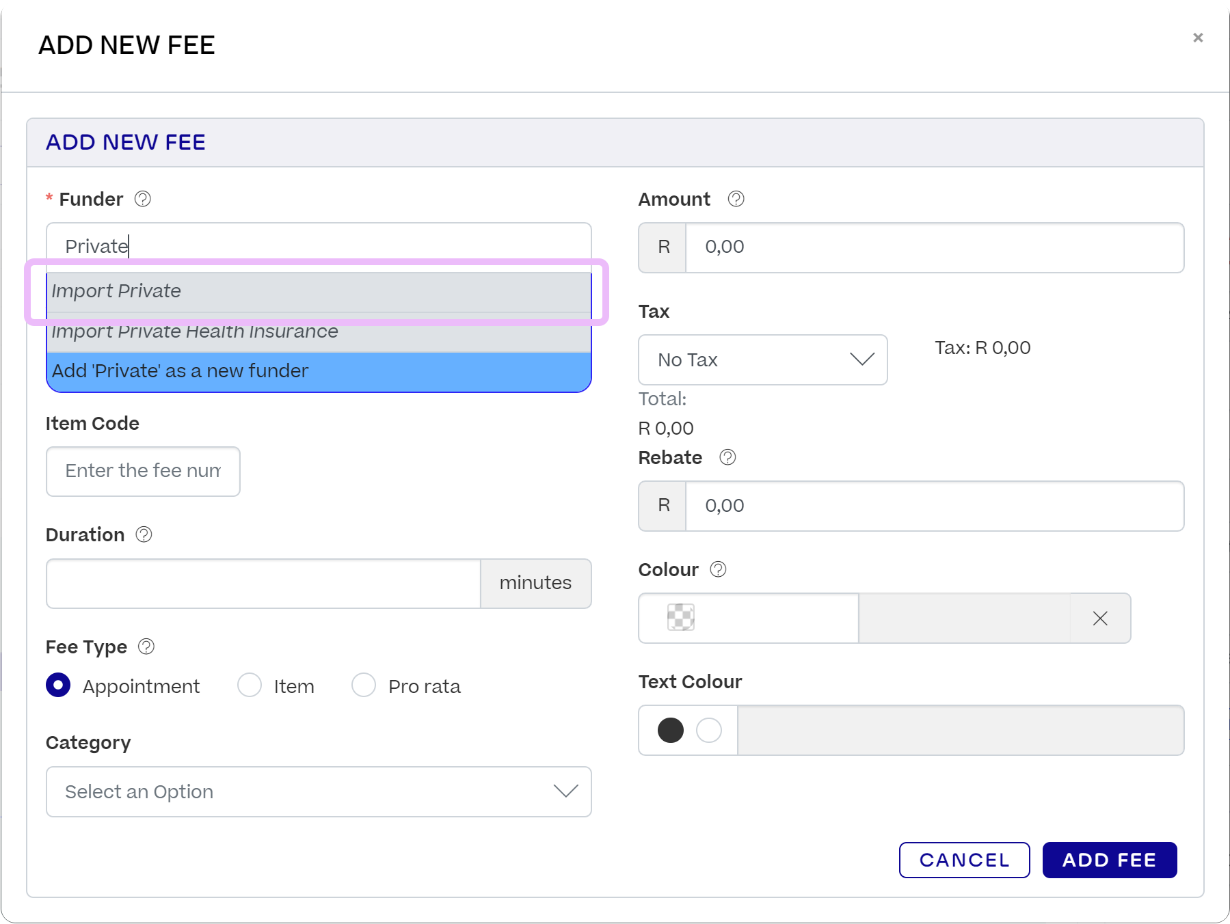
Task: Focus the Funder search input
Action: (x=319, y=247)
